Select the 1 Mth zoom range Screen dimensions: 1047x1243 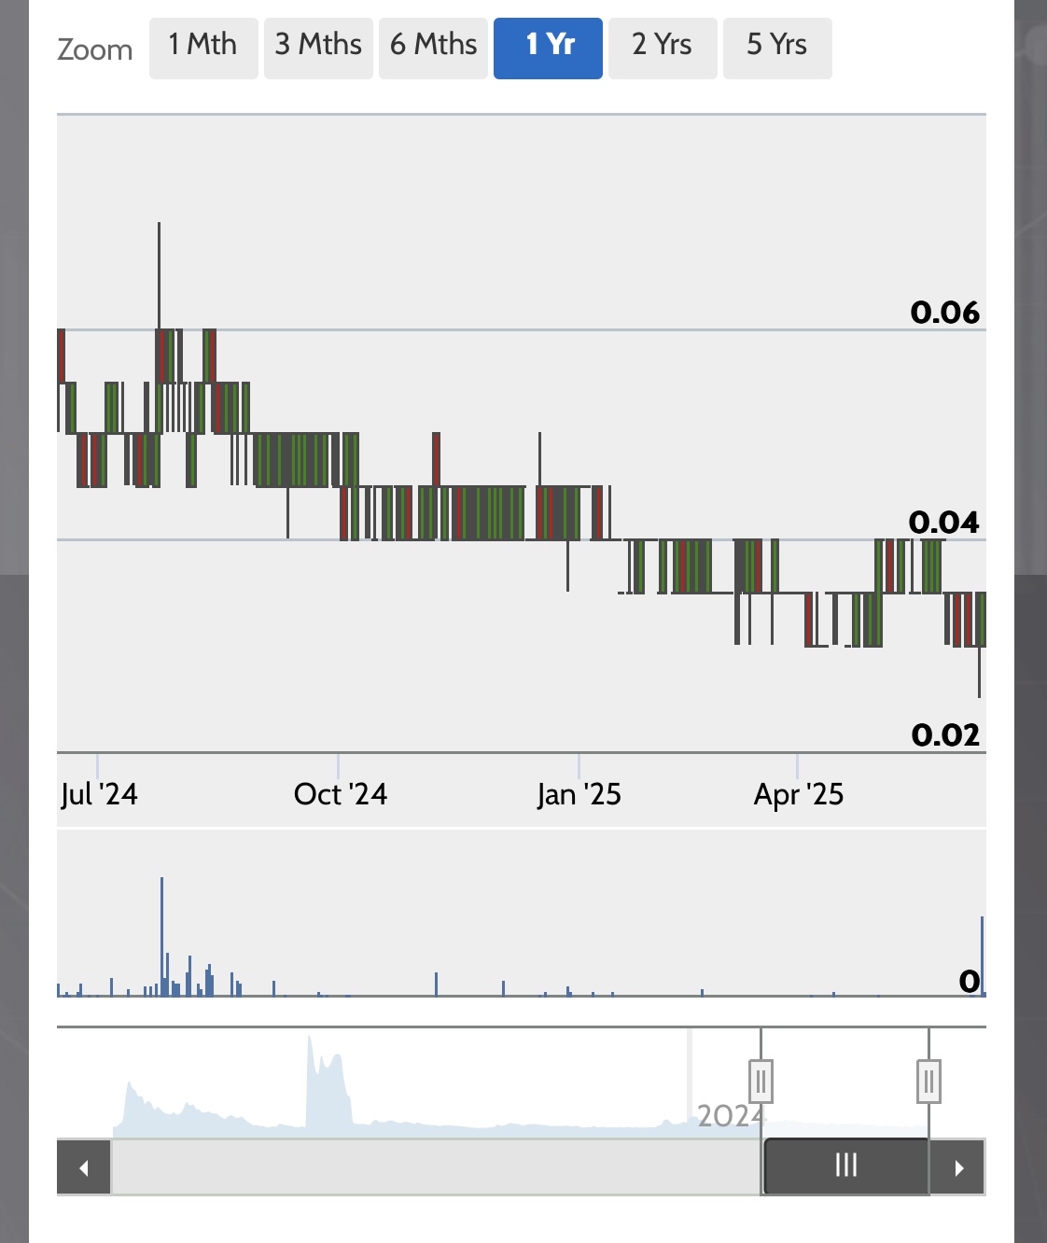[x=203, y=49]
